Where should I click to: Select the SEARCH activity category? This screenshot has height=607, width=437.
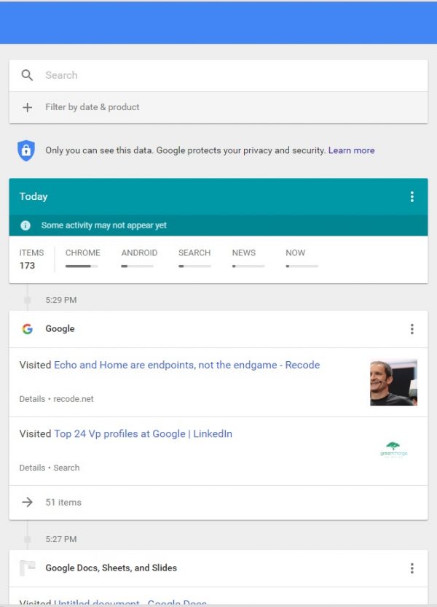coord(194,258)
